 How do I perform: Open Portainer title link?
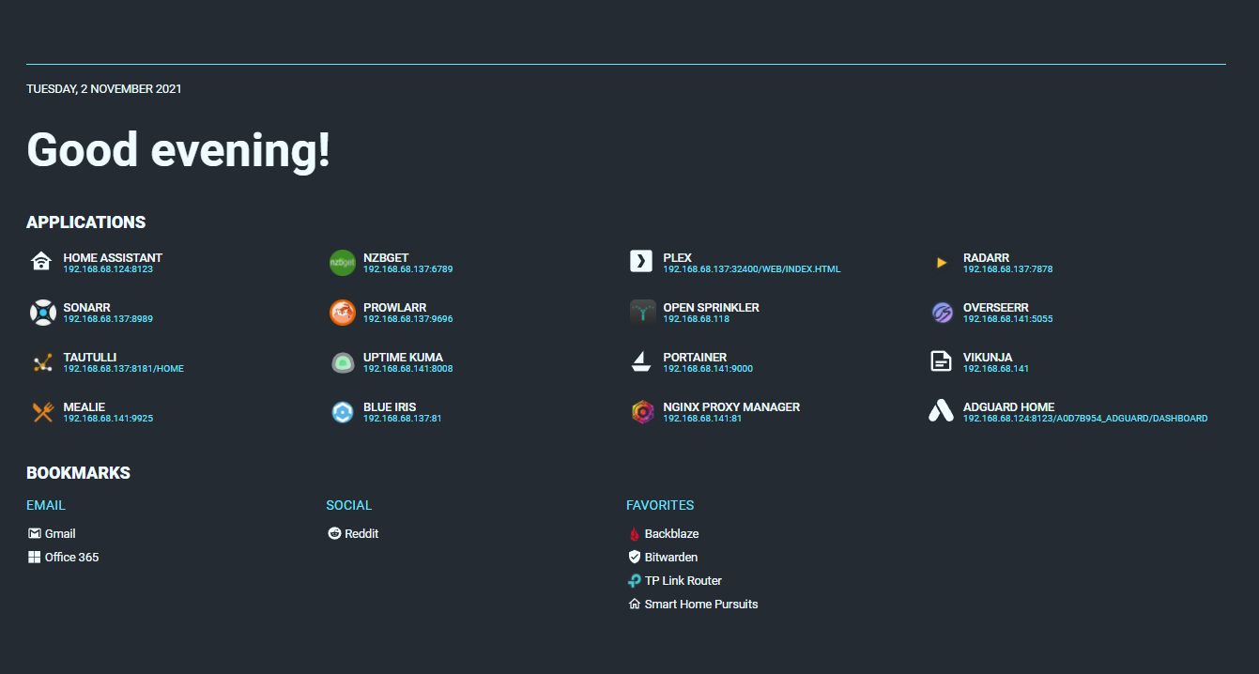point(696,357)
